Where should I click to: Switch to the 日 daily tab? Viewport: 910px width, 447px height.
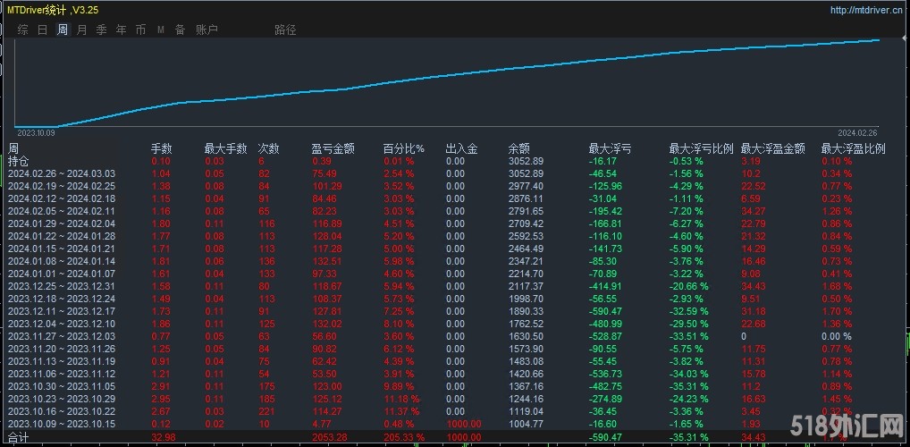pos(42,30)
